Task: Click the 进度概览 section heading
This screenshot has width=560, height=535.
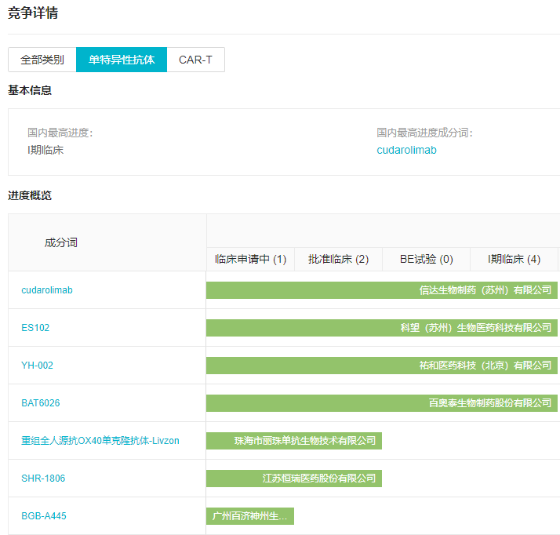Action: click(30, 195)
